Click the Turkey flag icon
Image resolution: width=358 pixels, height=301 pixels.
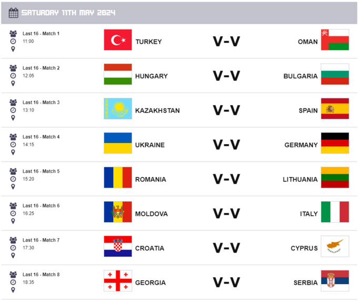[118, 40]
